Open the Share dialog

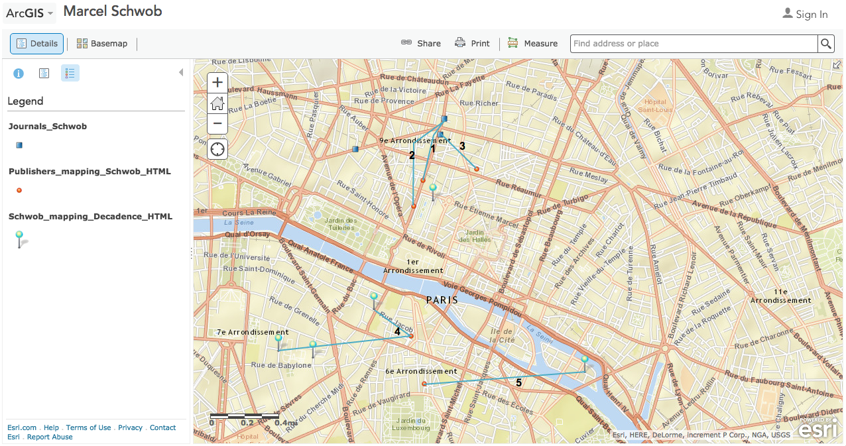tap(421, 44)
